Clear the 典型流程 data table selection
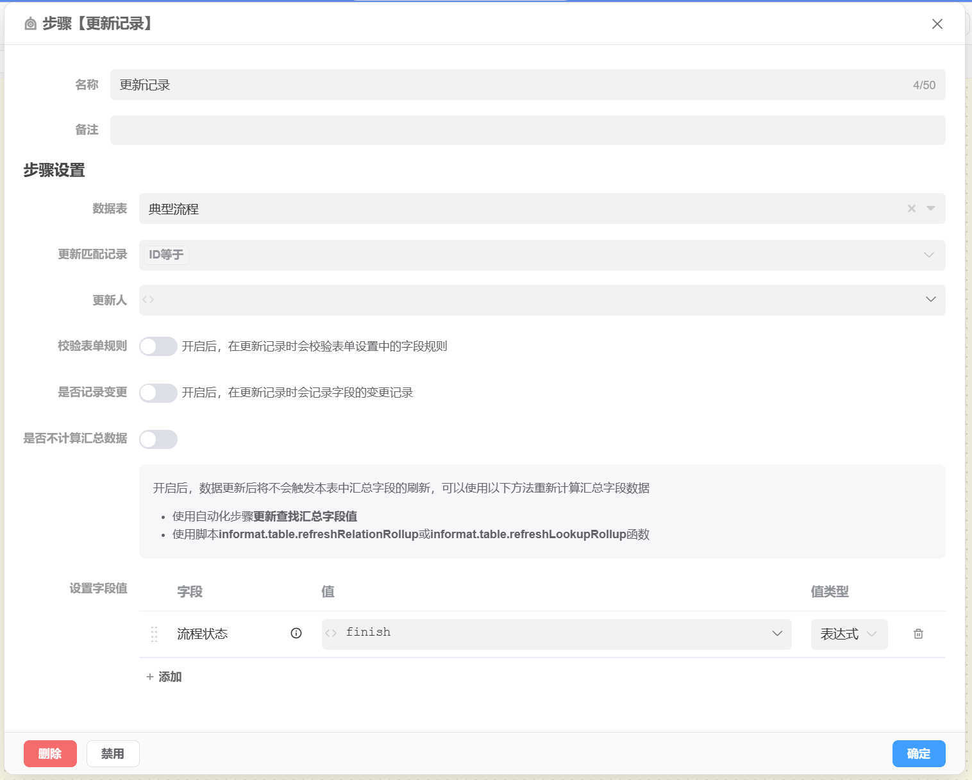Viewport: 972px width, 780px height. 911,208
